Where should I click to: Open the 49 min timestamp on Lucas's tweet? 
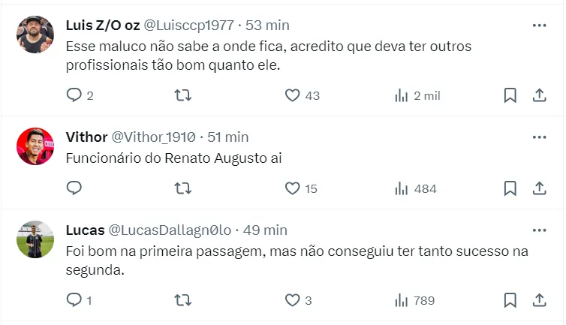pyautogui.click(x=265, y=230)
